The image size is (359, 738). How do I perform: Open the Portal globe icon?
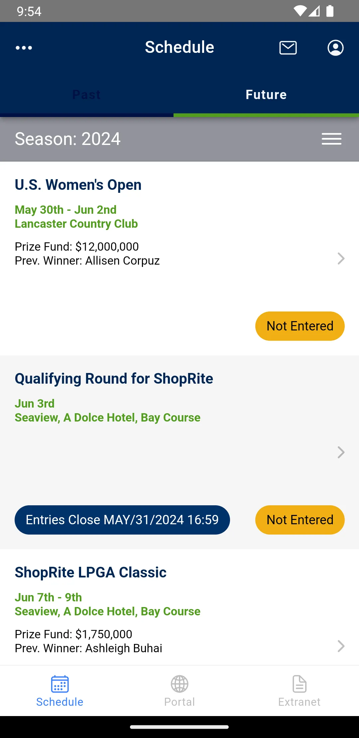click(x=179, y=684)
